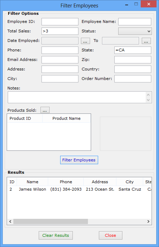This screenshot has height=247, width=159.
Task: Click the Address input field
Action: coord(60,69)
